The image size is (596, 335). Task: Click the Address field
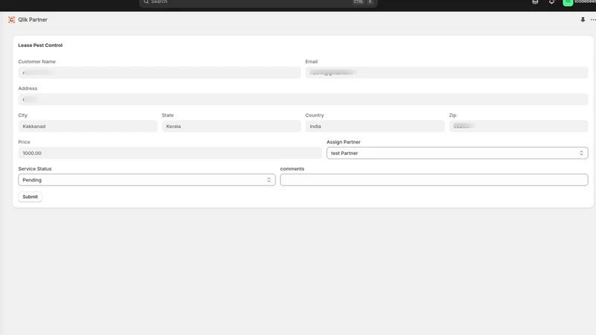click(x=303, y=100)
